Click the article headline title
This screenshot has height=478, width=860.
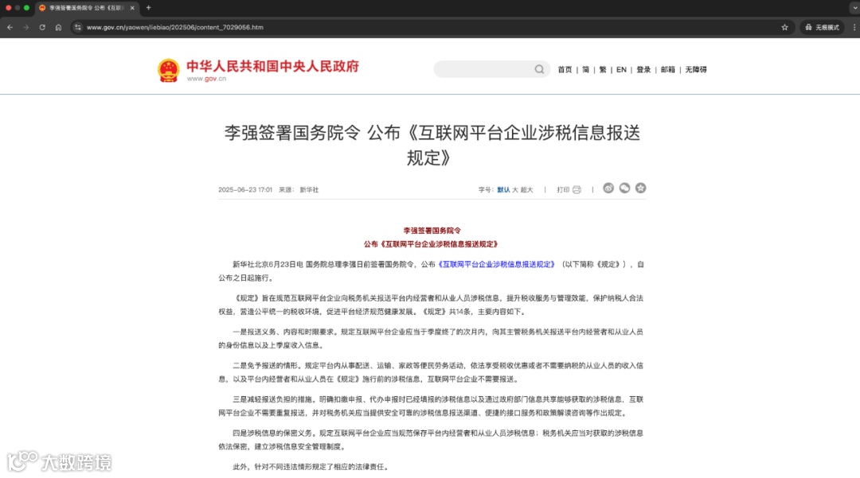click(x=432, y=145)
